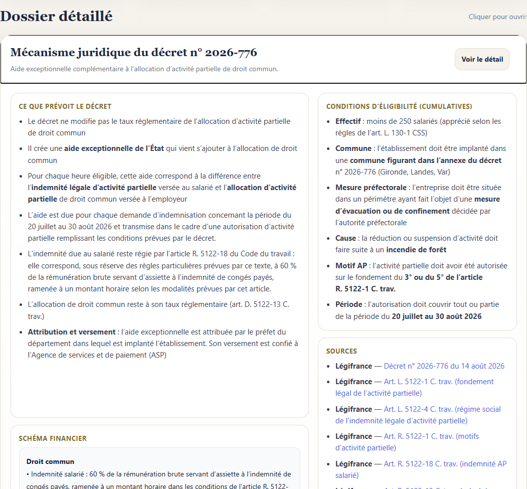Click the bullet starting 'Pour chaque heure éligible'
The image size is (527, 489).
tap(162, 188)
